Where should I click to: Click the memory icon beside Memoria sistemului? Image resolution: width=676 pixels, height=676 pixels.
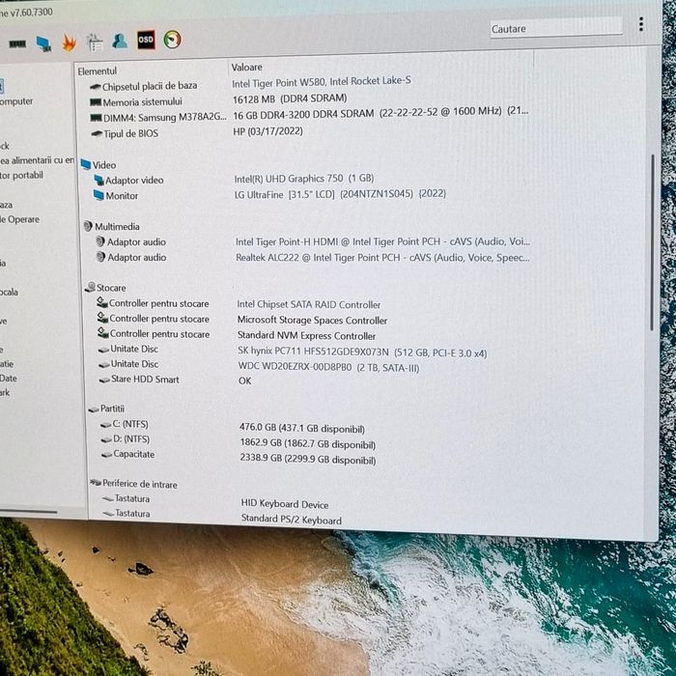(x=96, y=102)
